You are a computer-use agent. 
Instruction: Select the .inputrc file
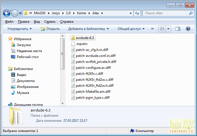(x=81, y=44)
